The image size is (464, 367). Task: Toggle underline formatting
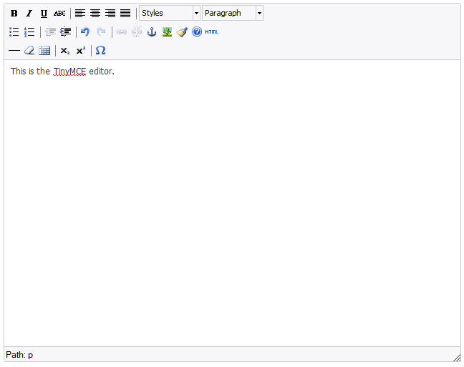tap(44, 14)
